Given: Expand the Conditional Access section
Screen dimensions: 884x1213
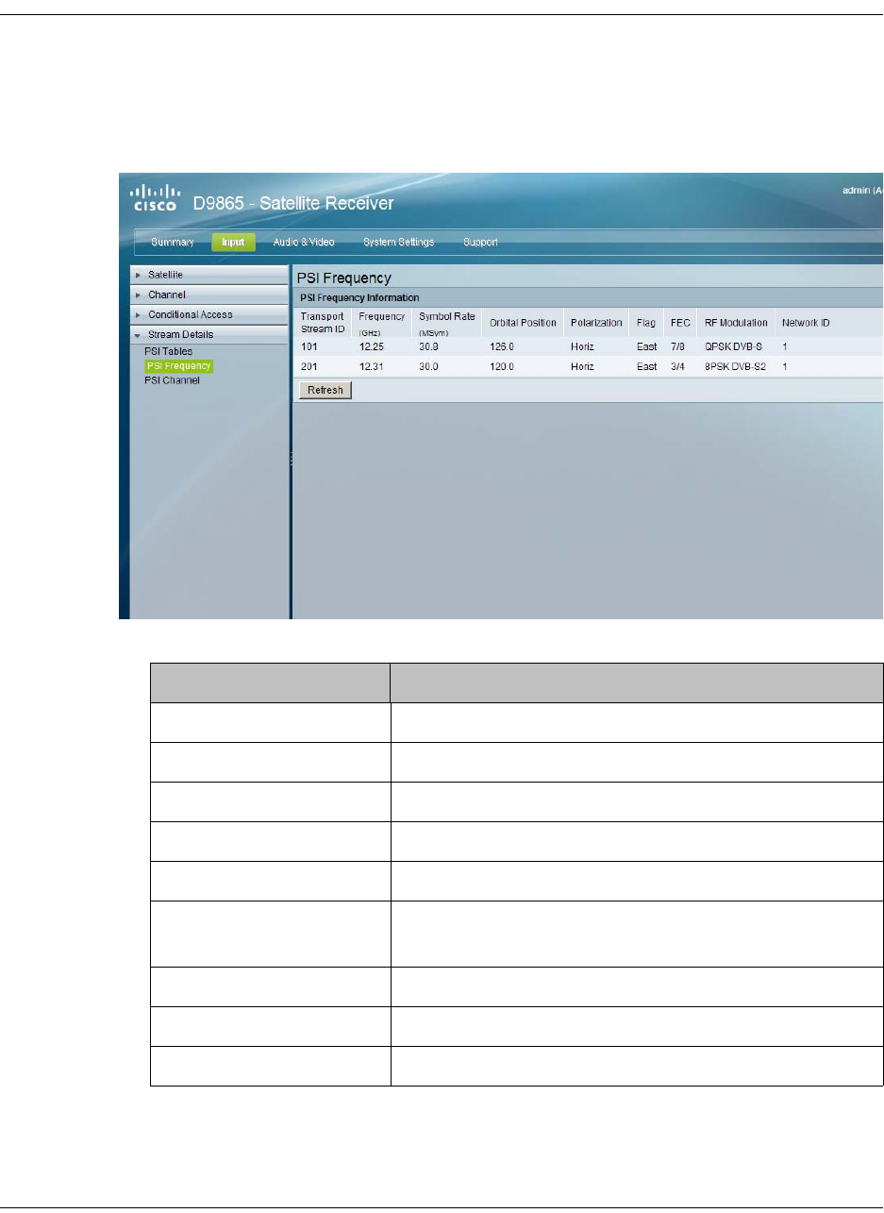Looking at the screenshot, I should tap(209, 314).
